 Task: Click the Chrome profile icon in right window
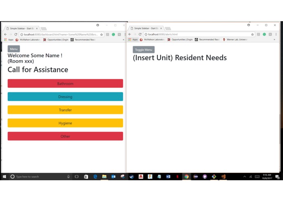click(248, 25)
